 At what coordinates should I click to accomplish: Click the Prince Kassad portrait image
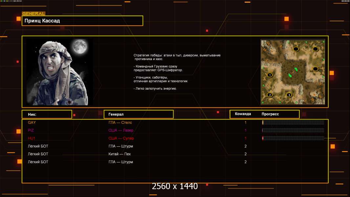[x=59, y=72]
